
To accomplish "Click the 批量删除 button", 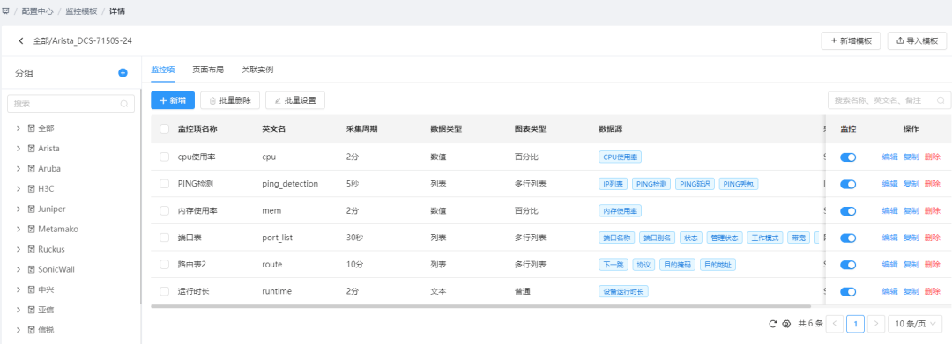I will coord(230,100).
